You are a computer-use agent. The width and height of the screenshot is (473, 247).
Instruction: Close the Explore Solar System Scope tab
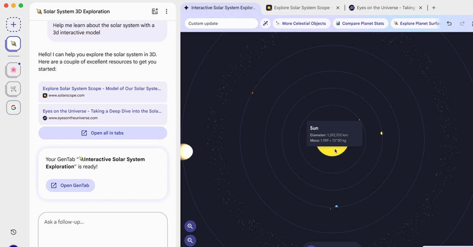[x=338, y=8]
